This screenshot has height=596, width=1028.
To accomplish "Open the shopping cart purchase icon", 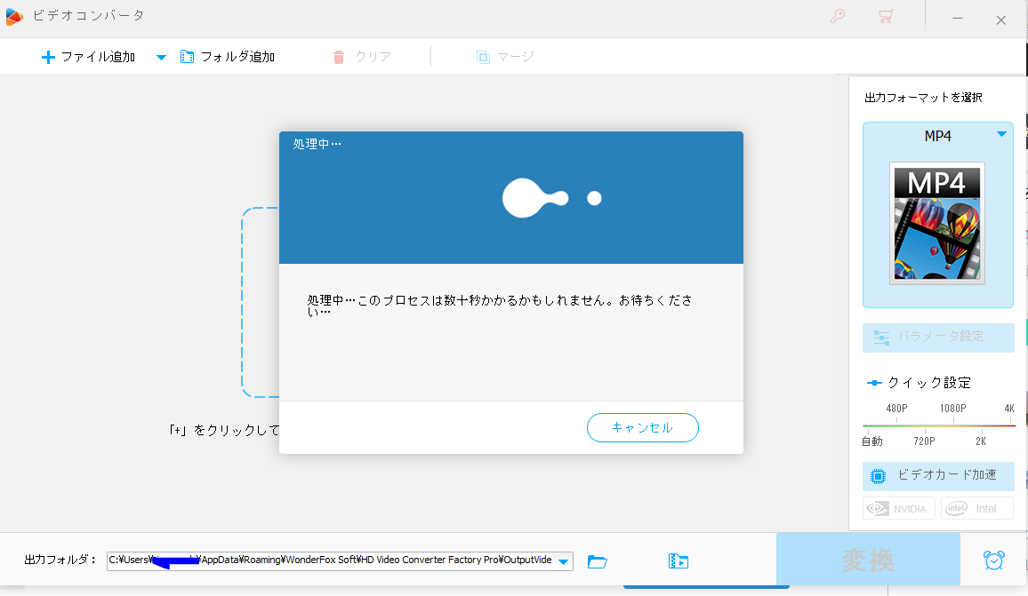I will (x=886, y=16).
